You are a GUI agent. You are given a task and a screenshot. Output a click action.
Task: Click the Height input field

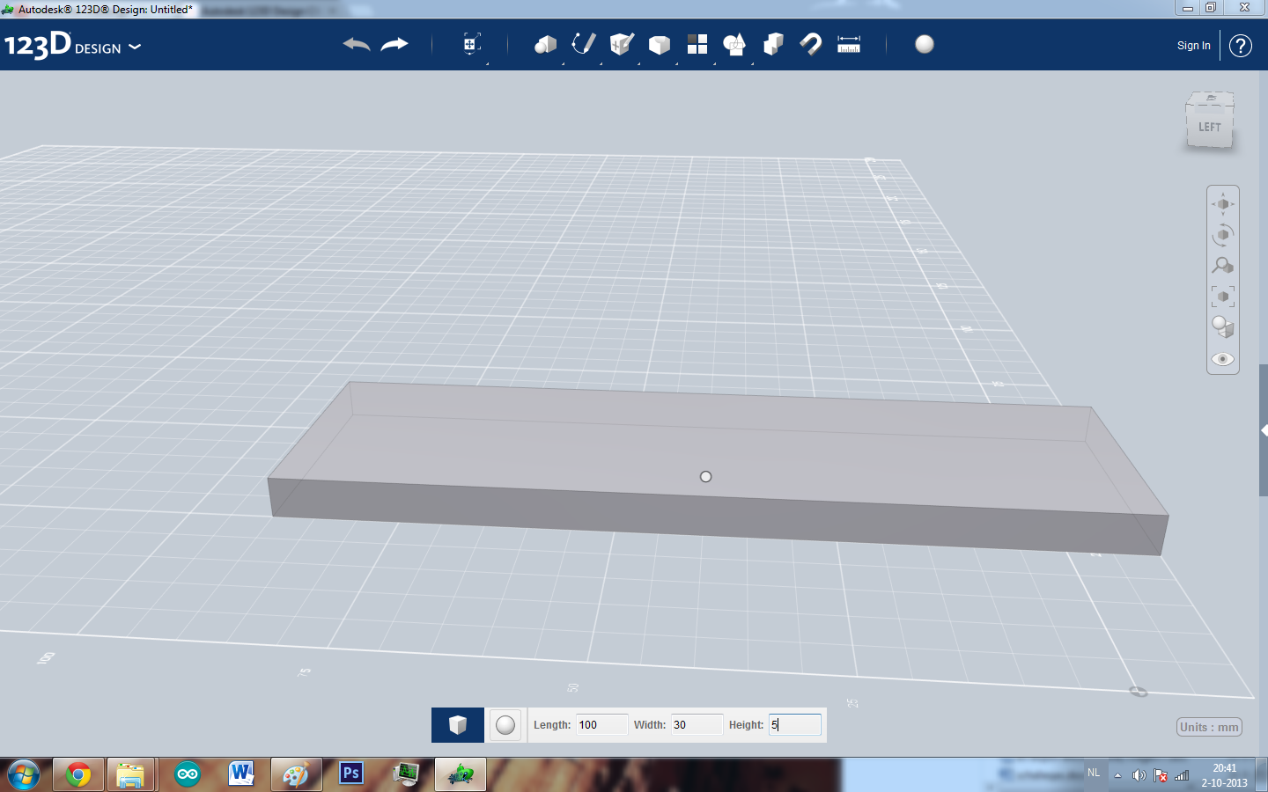795,725
